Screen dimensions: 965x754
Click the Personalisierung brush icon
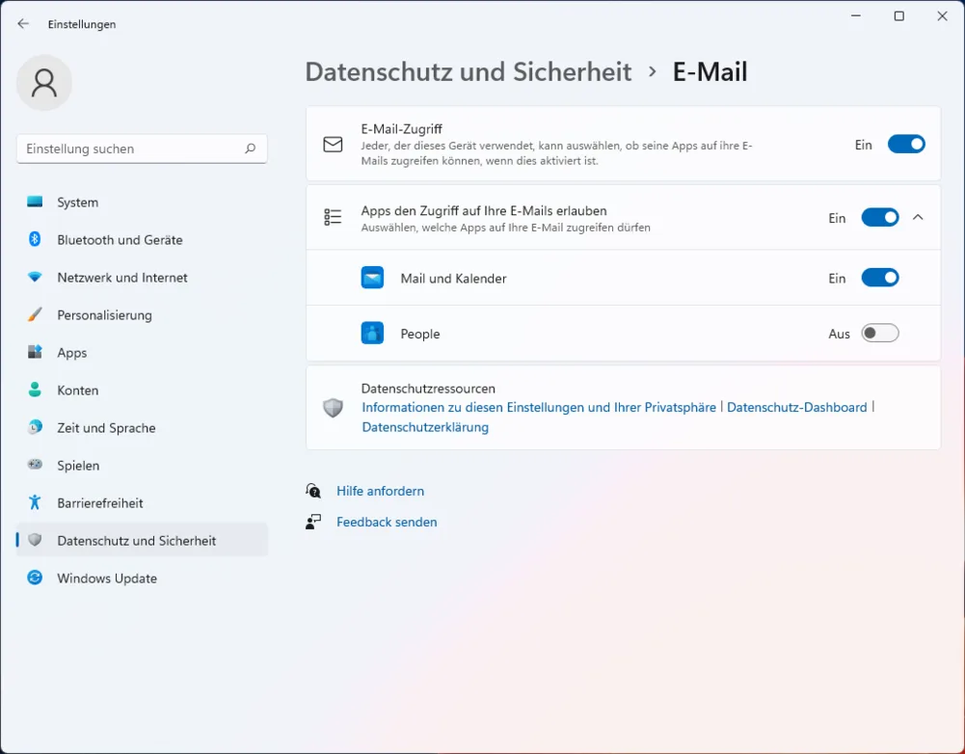(x=35, y=314)
